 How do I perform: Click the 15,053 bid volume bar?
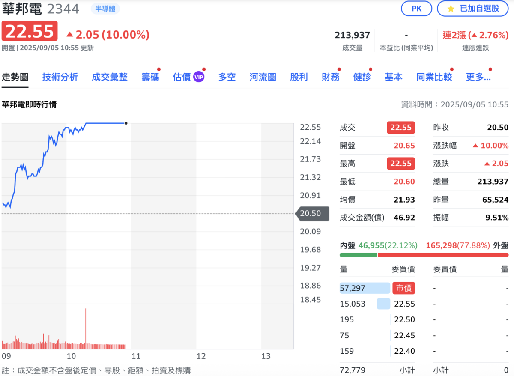383,304
